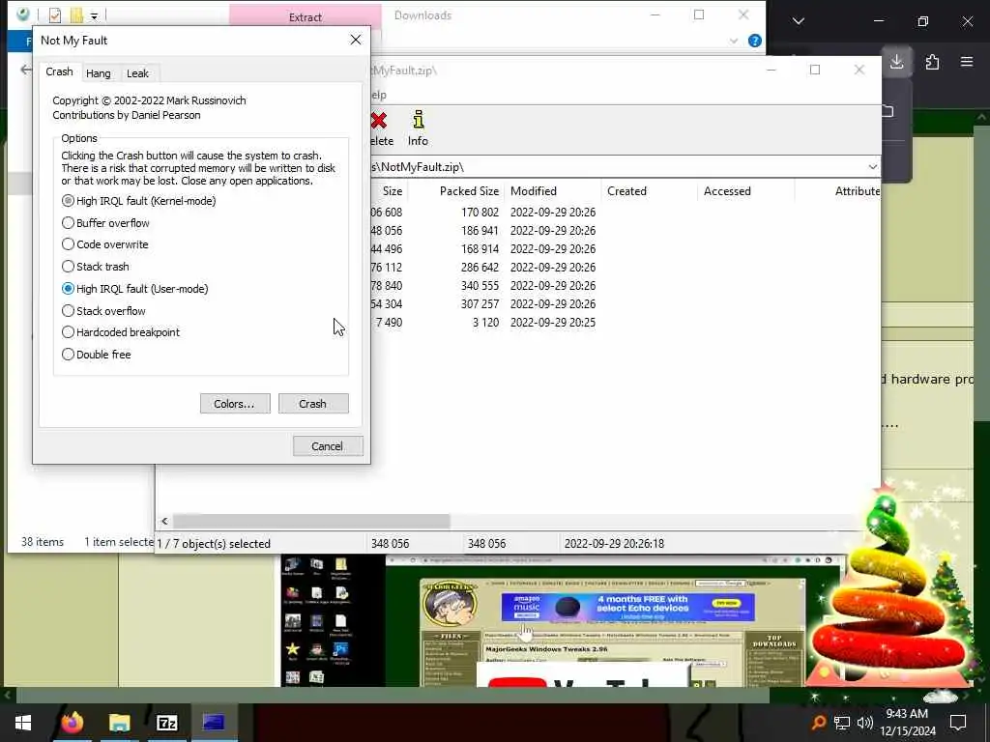Click 7-Zip icon in taskbar
The height and width of the screenshot is (742, 990).
166,723
